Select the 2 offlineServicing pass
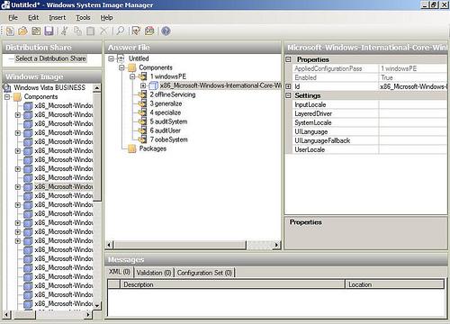Screen dimensions: 450x324 tap(173, 94)
